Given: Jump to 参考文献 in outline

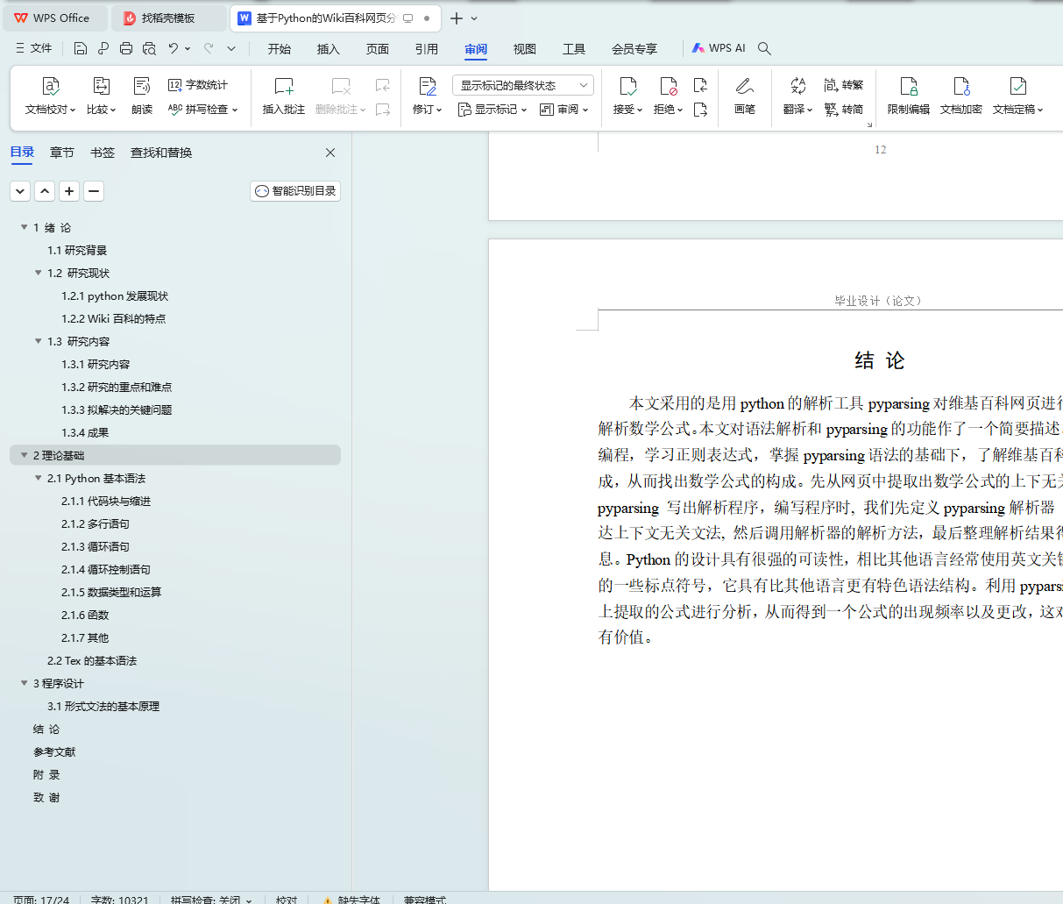Looking at the screenshot, I should (x=54, y=751).
